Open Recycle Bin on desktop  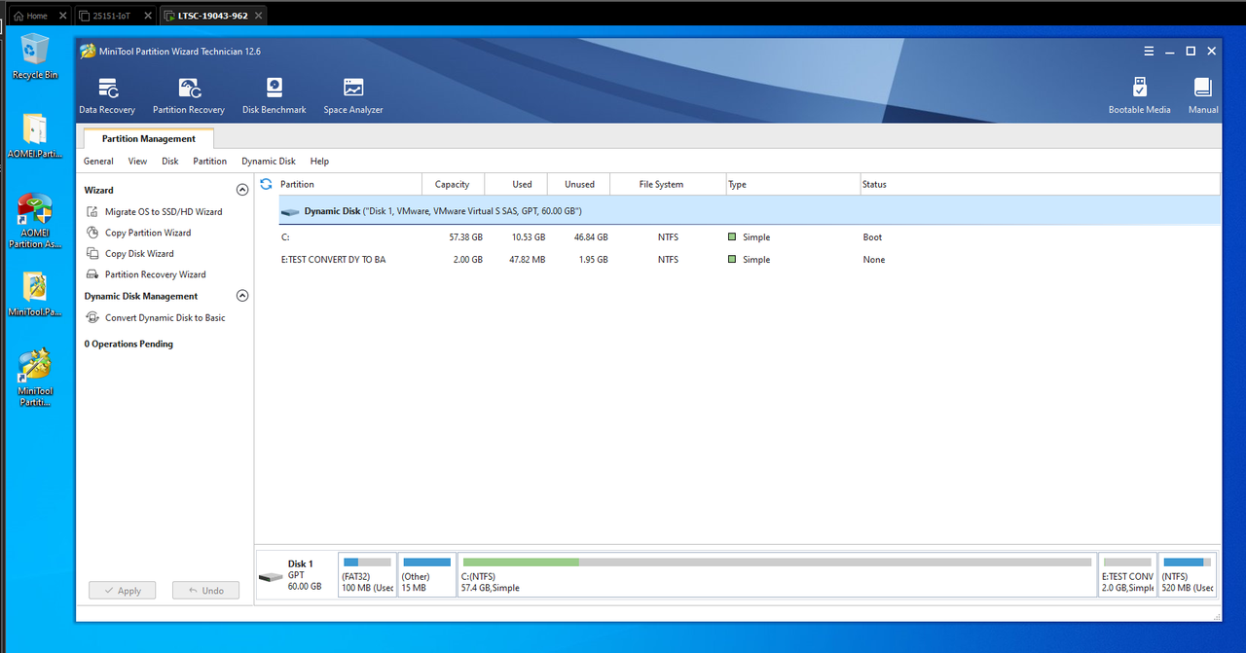(x=35, y=56)
